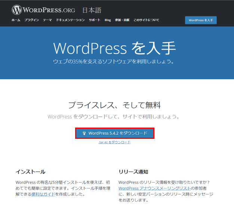This screenshot has width=234, height=206.
Task: Click the ウェブの35%を支える subtitle text
Action: click(x=113, y=62)
